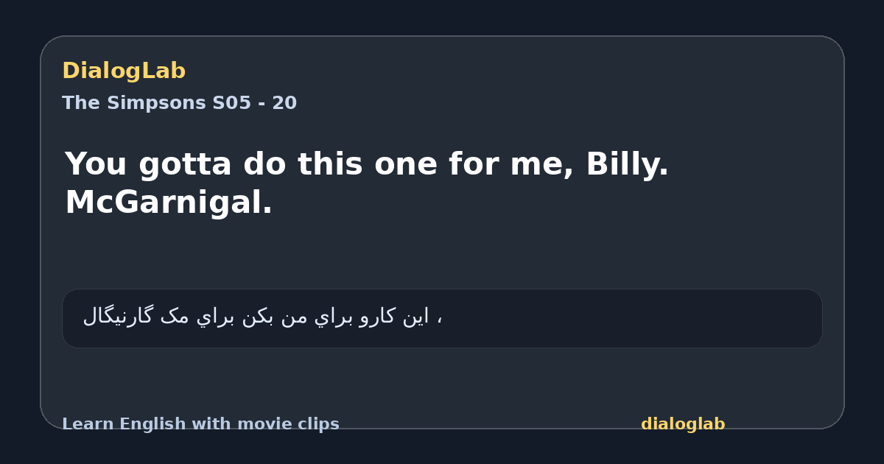The height and width of the screenshot is (464, 884).
Task: Open The Simpsons S05 - 20 episode label
Action: (x=179, y=103)
